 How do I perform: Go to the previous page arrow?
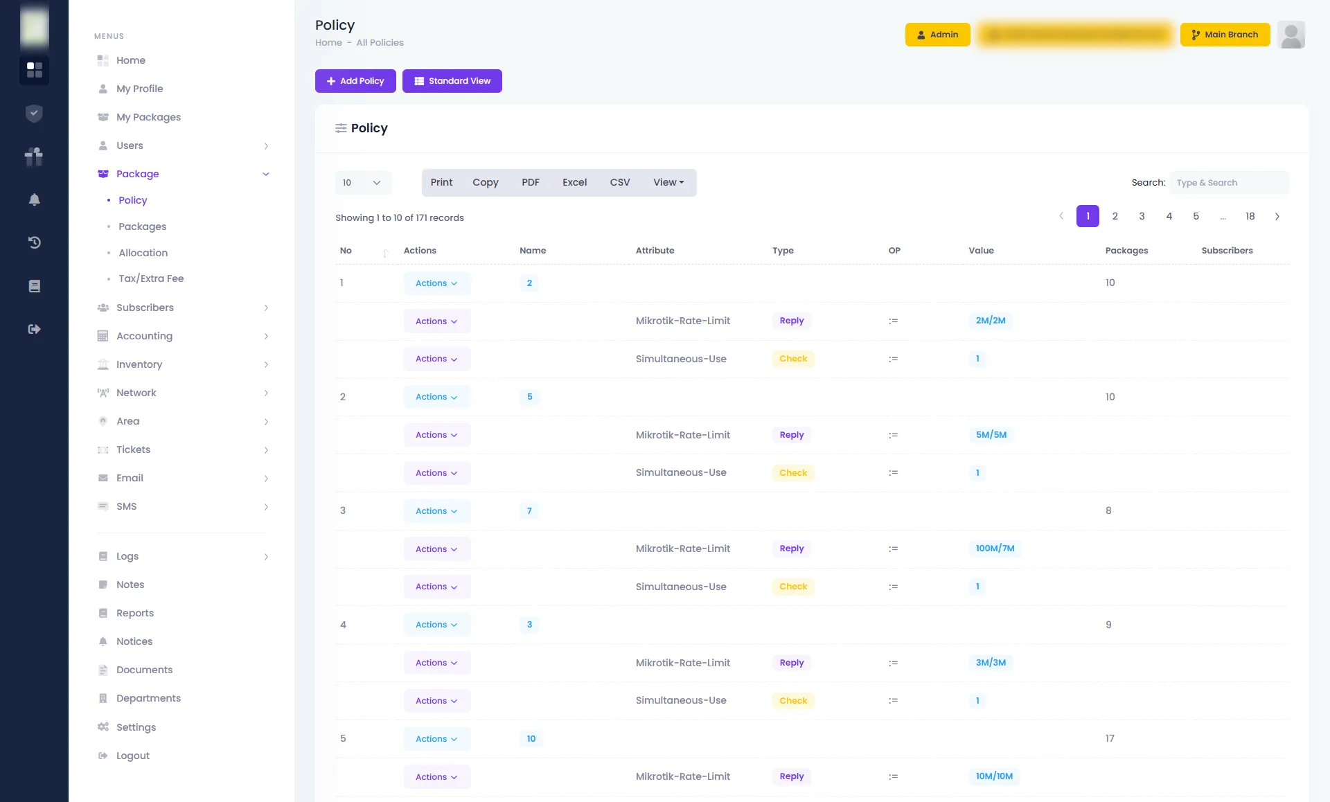(x=1061, y=216)
